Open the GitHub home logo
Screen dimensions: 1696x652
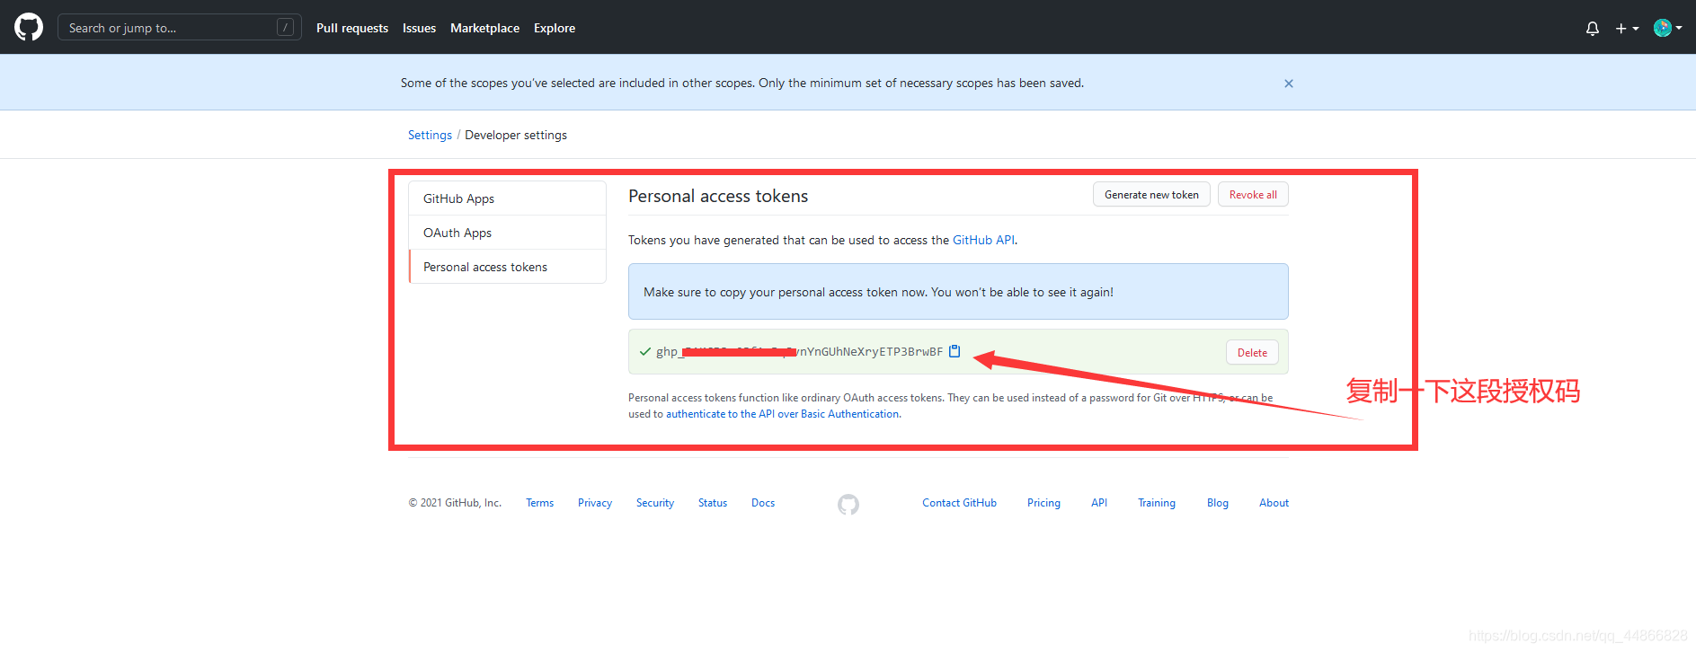click(x=29, y=27)
